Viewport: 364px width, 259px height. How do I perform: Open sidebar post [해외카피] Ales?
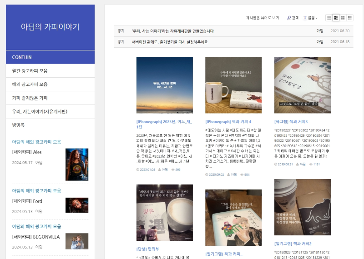(27, 152)
